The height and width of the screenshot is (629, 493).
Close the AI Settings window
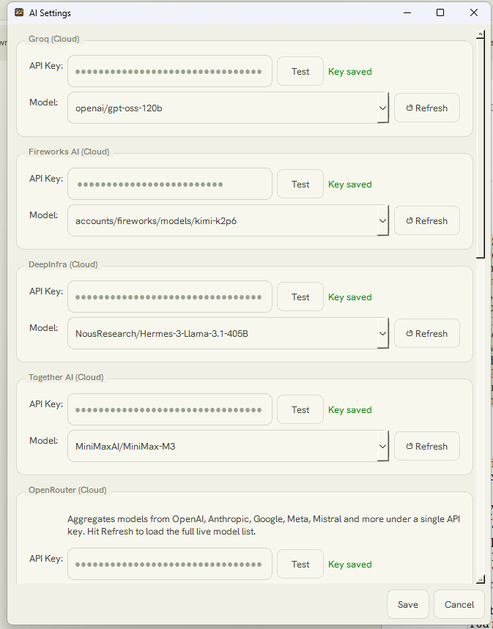[474, 12]
